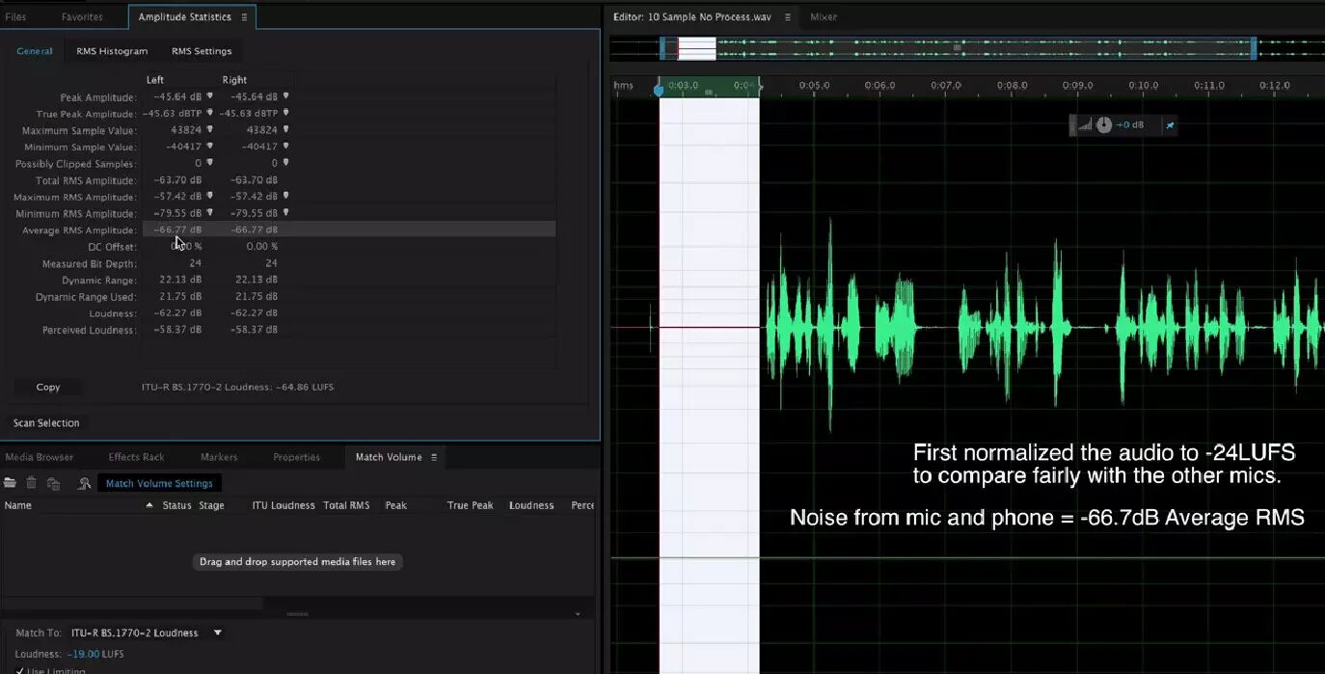The image size is (1325, 674).
Task: Click the volume knob on the HUD
Action: pos(1104,125)
